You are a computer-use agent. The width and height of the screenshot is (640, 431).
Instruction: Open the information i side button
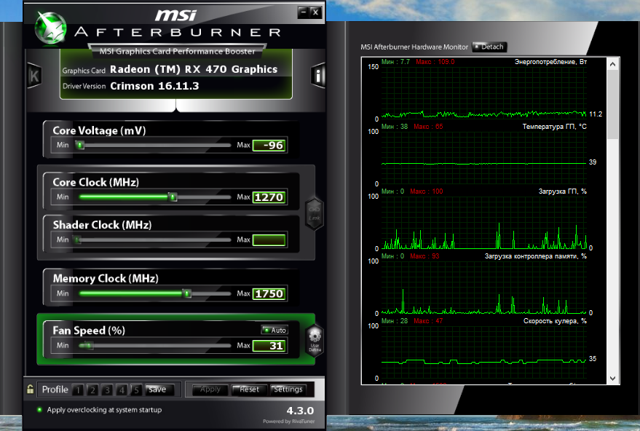coord(318,76)
